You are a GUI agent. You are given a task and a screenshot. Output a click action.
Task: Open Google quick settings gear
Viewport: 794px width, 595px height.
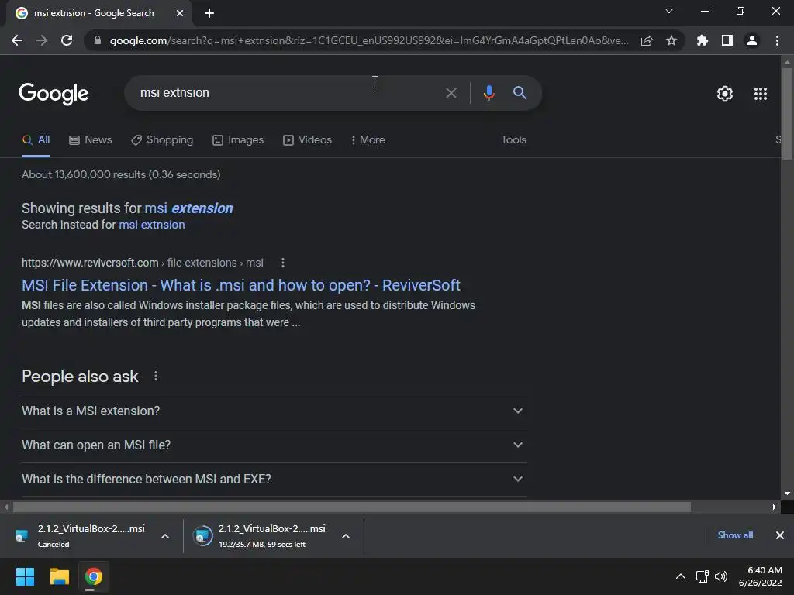[725, 94]
